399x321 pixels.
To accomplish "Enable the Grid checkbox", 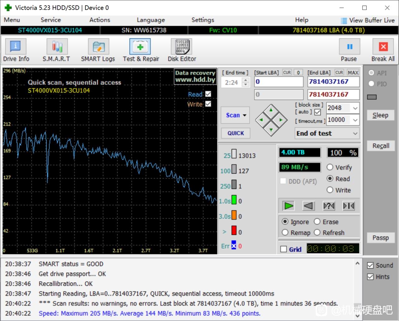I will (x=284, y=249).
